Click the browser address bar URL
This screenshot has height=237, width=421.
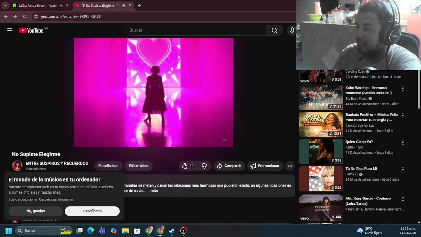pos(71,16)
